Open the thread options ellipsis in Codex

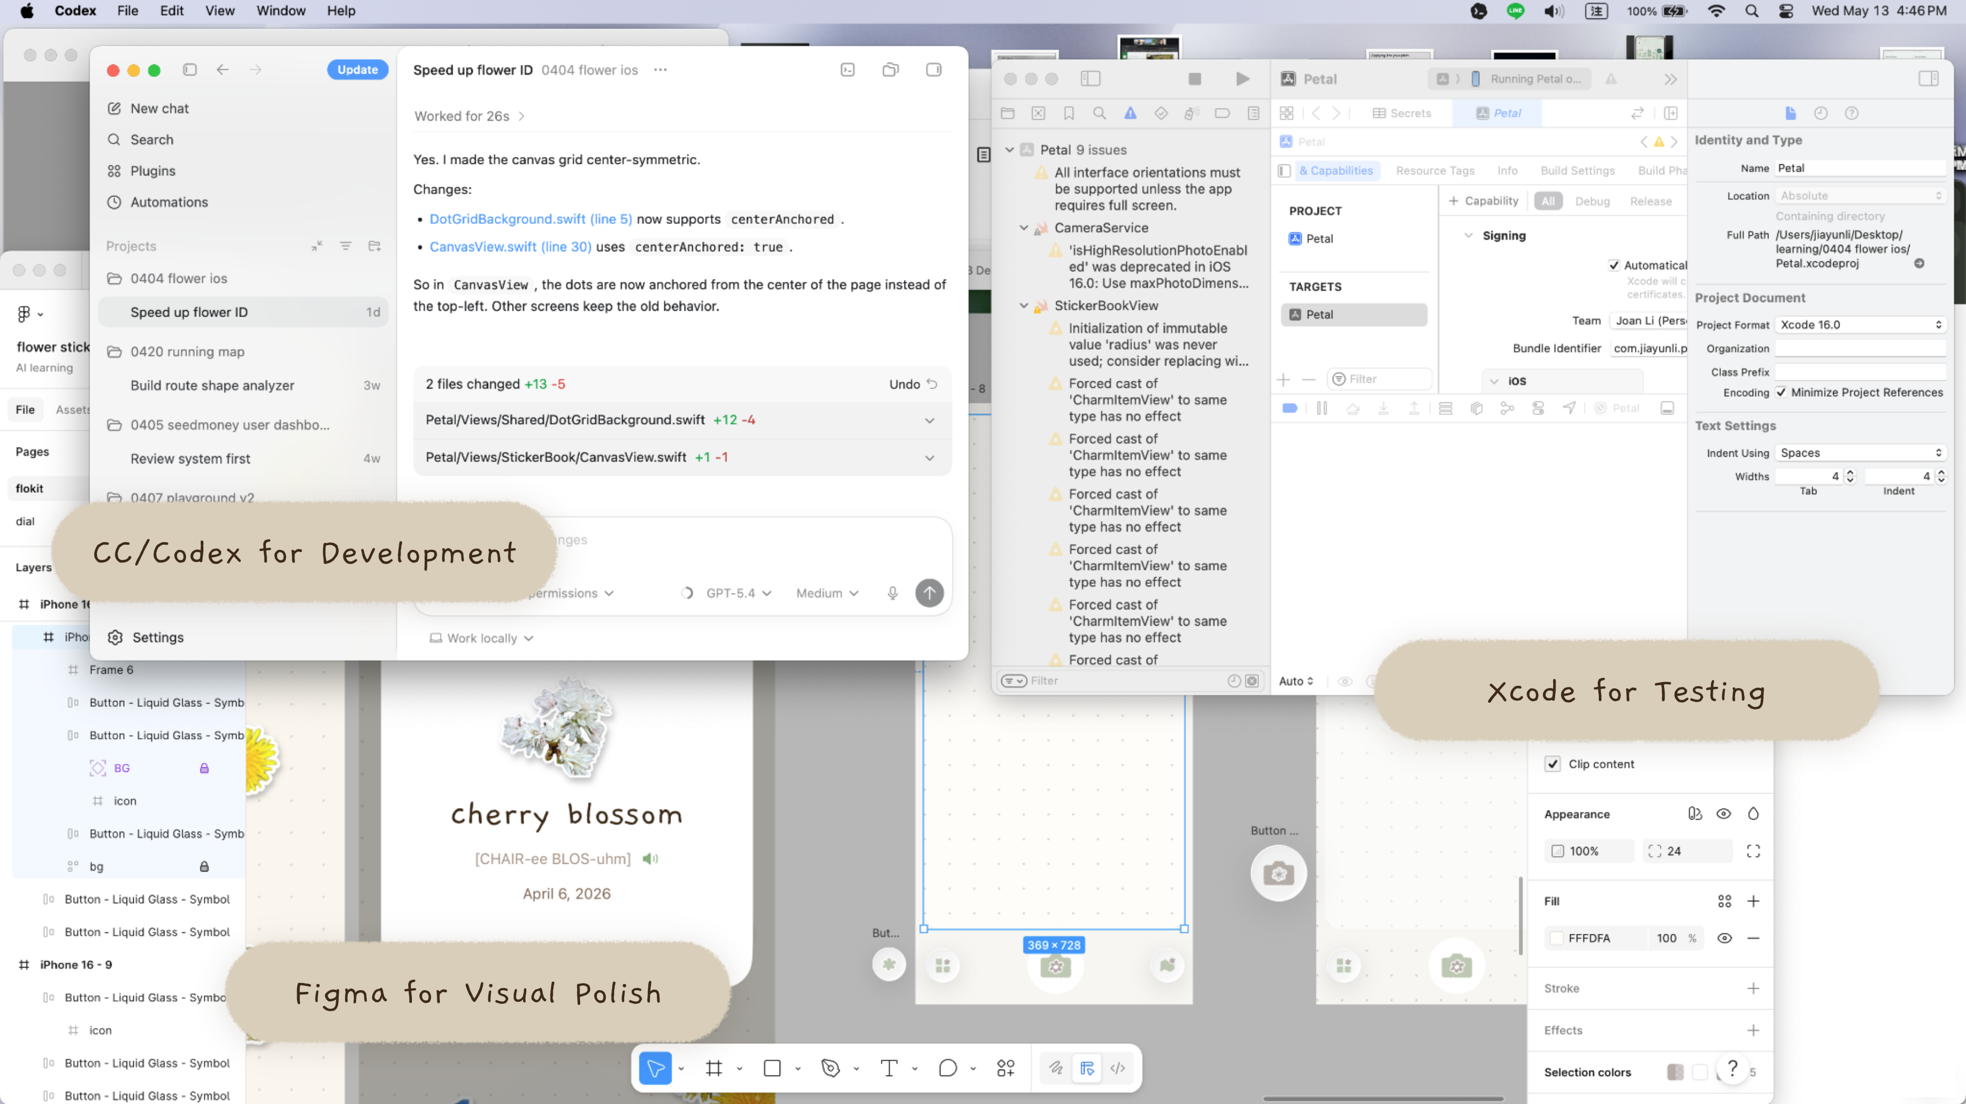coord(660,70)
